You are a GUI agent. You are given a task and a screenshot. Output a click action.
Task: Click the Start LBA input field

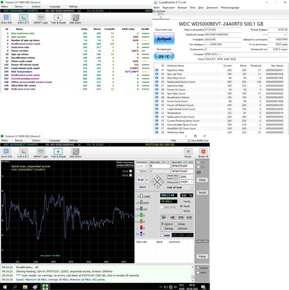[160, 166]
